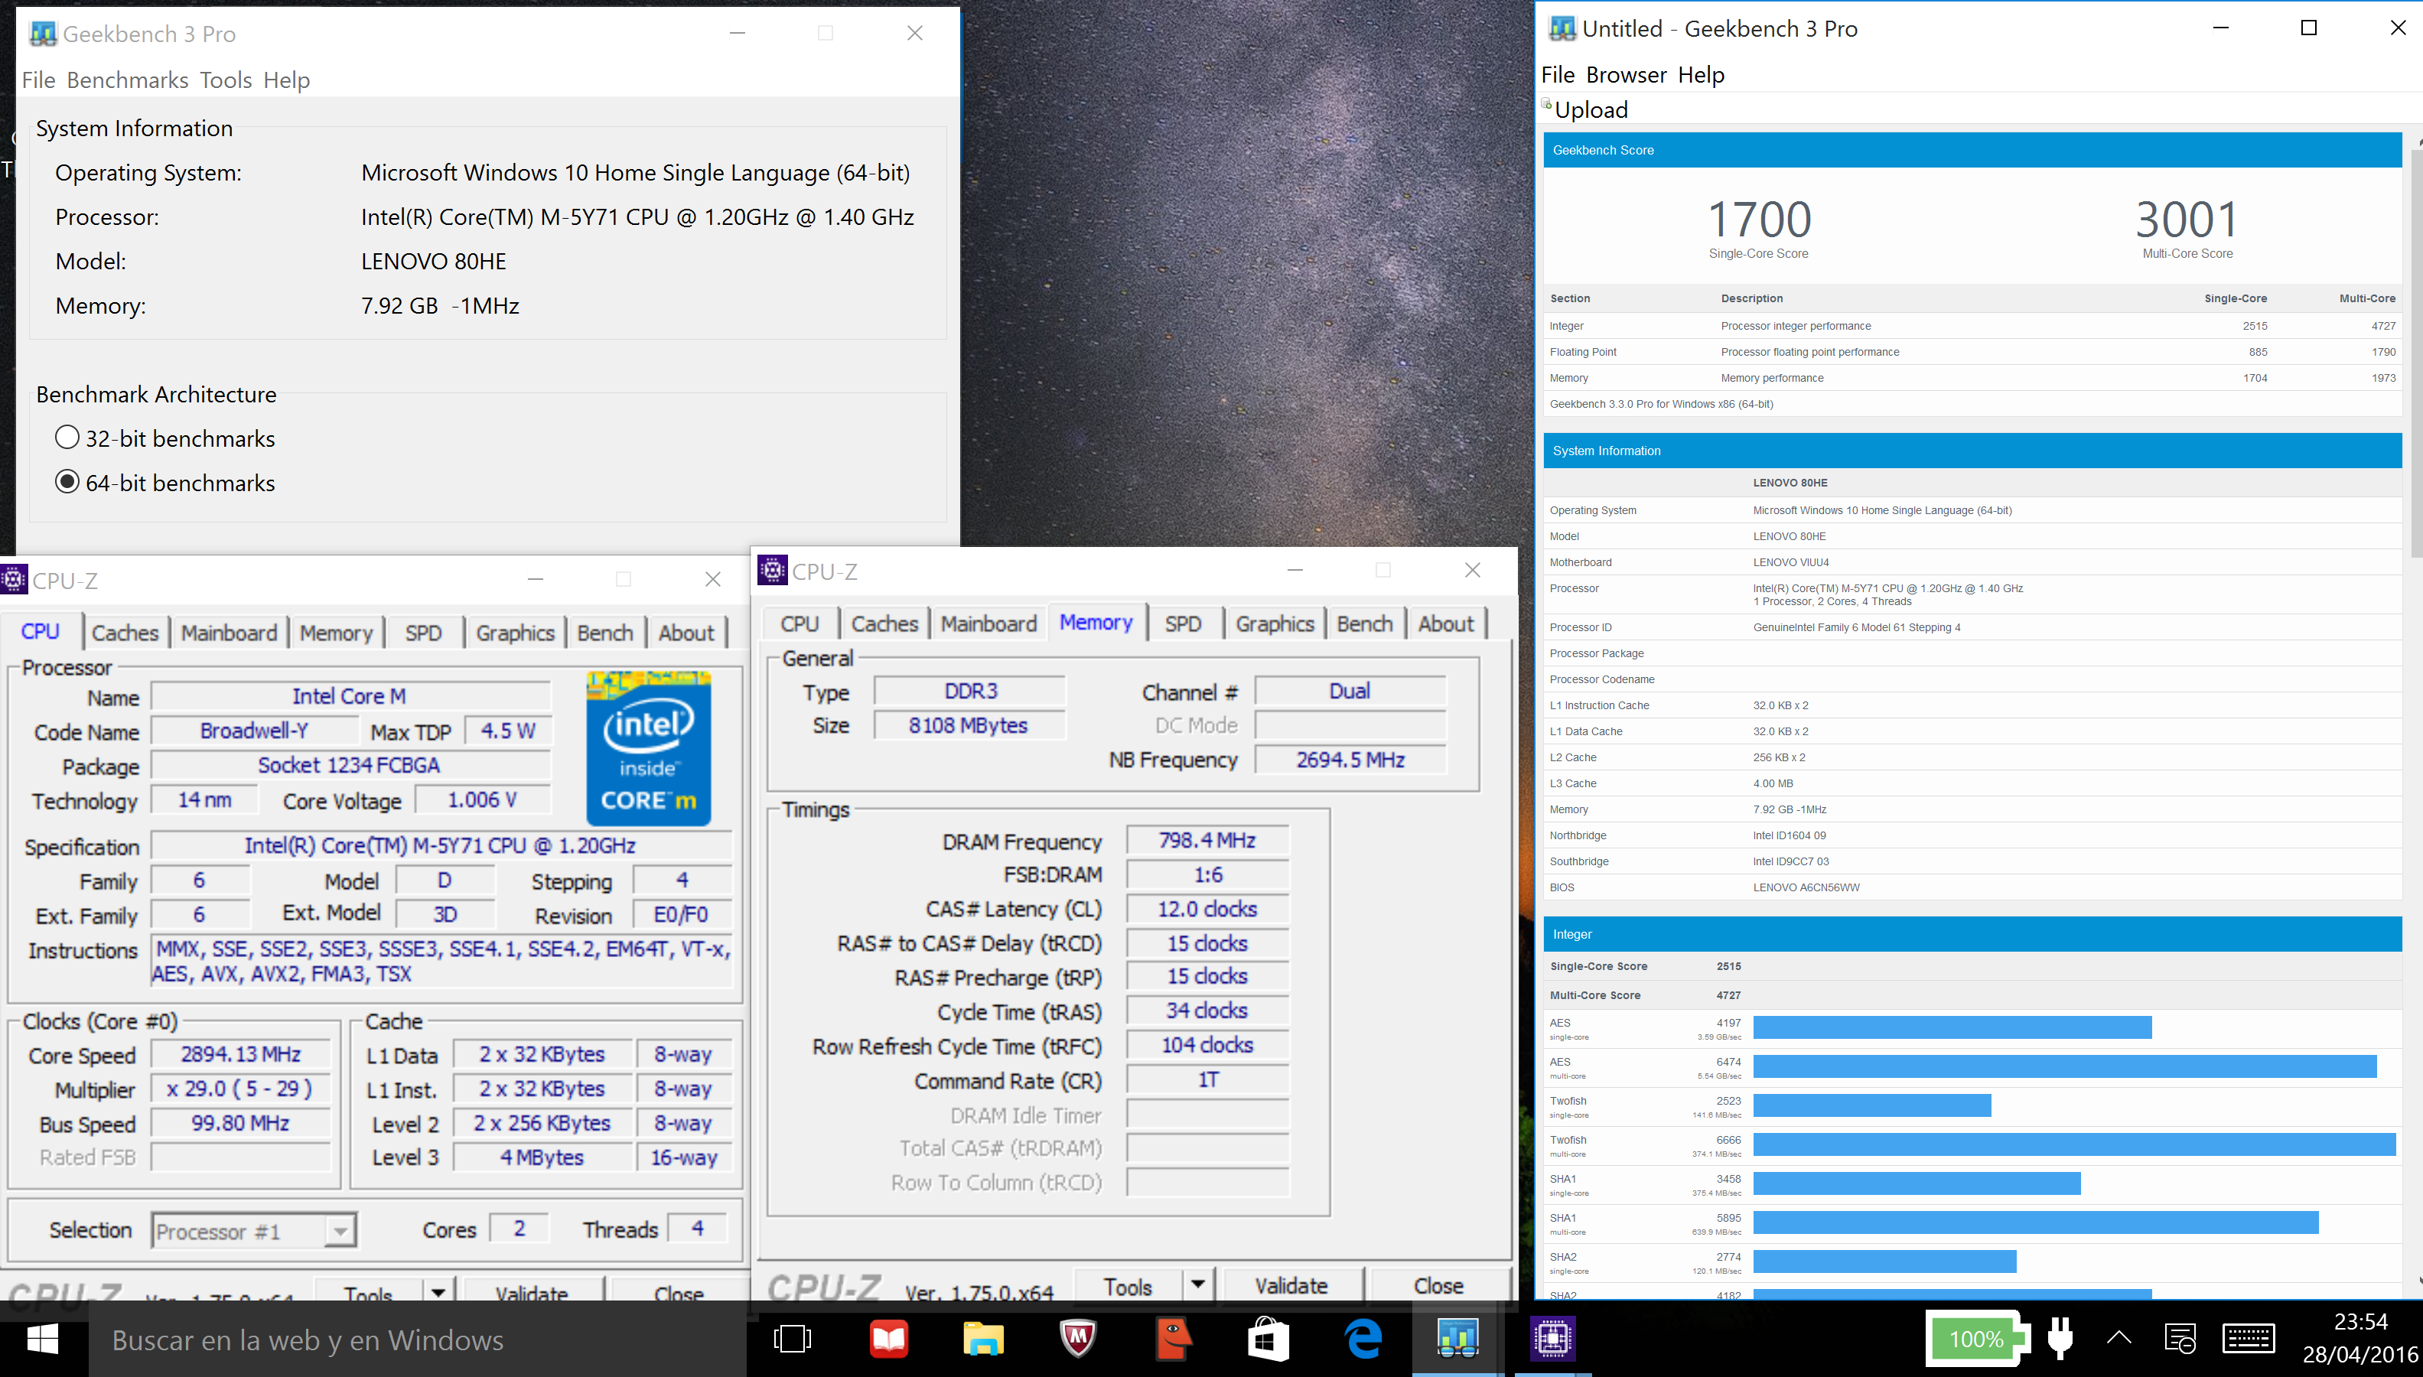Click Validate in Memory CPU-Z window
Viewport: 2423px width, 1377px height.
[x=1292, y=1285]
